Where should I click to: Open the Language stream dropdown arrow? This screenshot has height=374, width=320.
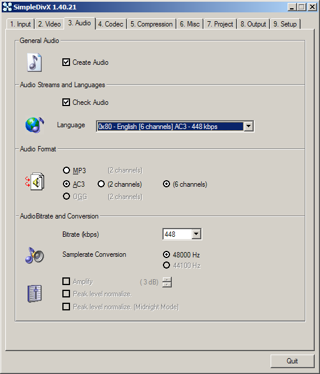[x=248, y=126]
